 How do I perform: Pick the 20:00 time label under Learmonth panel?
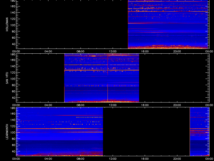click(177, 159)
